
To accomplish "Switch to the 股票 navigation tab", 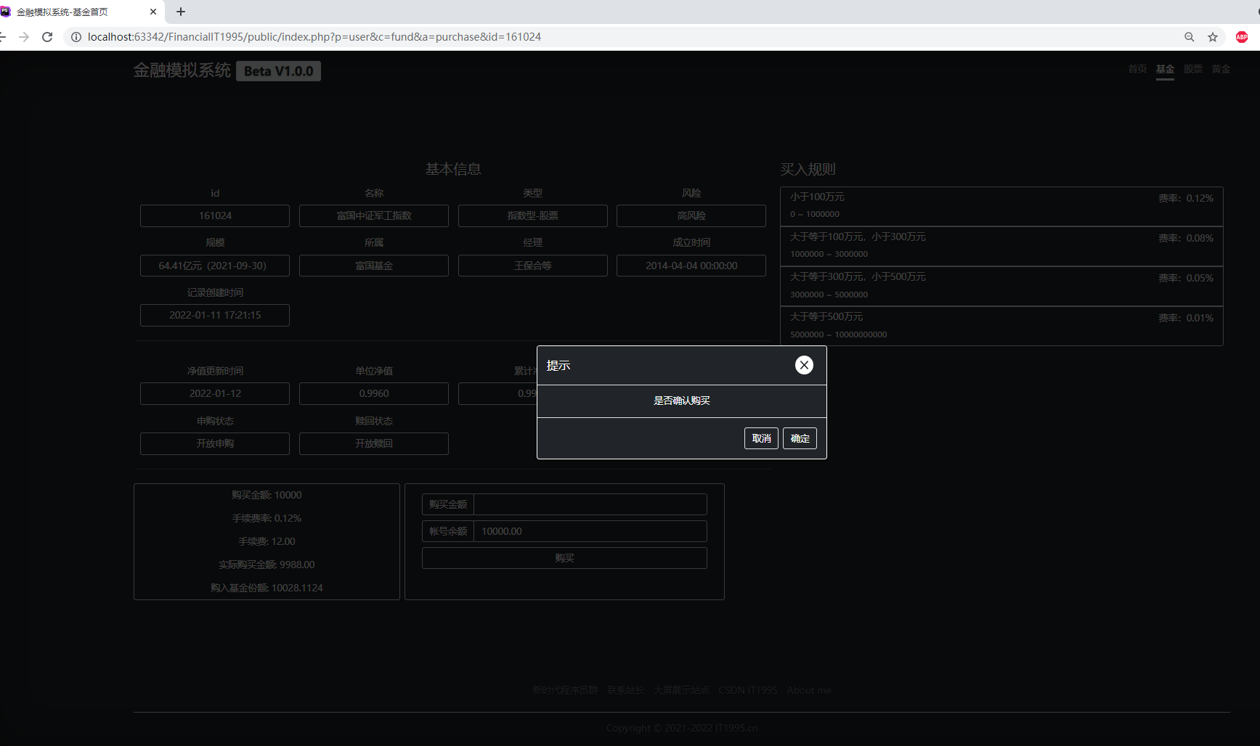I will (x=1192, y=69).
